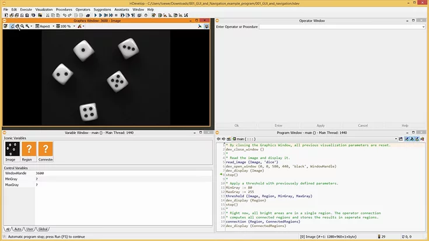Click the Image iconic variable thumbnail
This screenshot has height=241, width=429.
[x=12, y=149]
